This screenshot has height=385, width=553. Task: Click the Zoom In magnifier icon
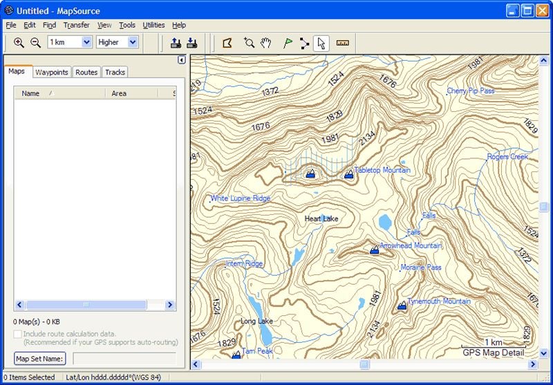click(x=19, y=43)
